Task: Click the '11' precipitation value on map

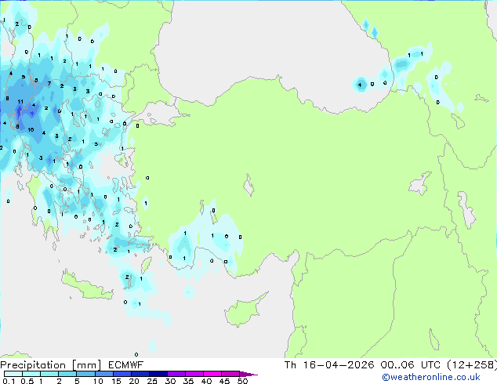Action: pyautogui.click(x=20, y=102)
